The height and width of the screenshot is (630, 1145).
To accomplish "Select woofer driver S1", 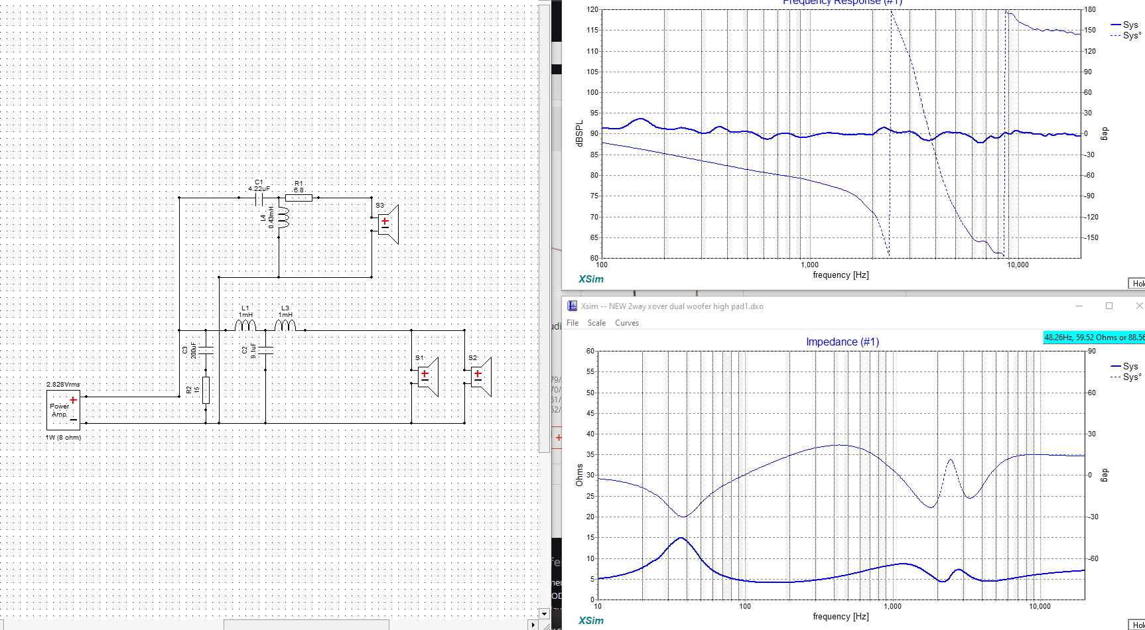I will [x=428, y=377].
